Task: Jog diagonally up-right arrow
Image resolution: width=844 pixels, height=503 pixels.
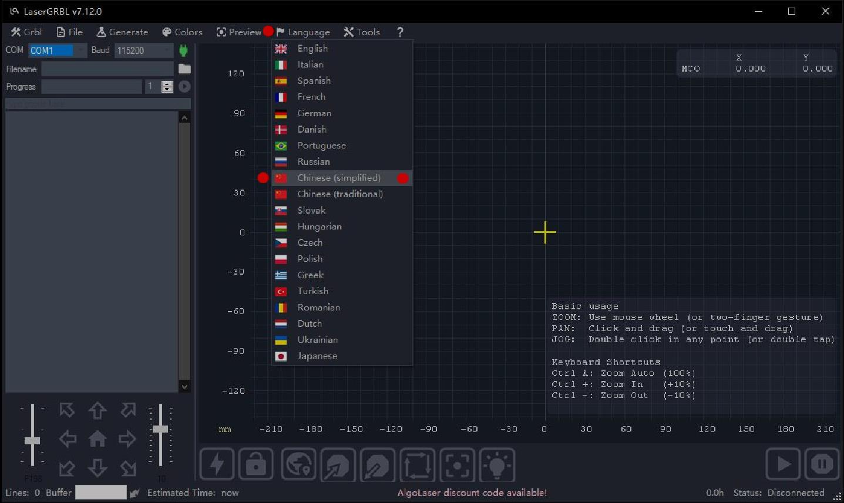Action: (x=128, y=410)
